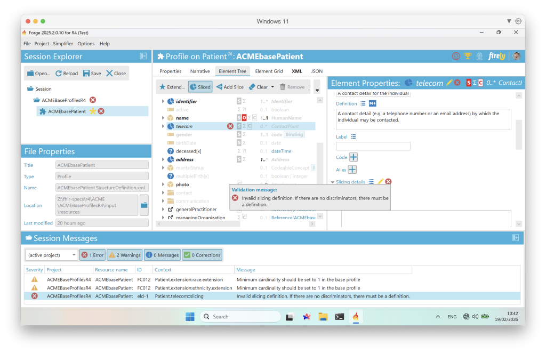Expand the address element

coord(163,159)
